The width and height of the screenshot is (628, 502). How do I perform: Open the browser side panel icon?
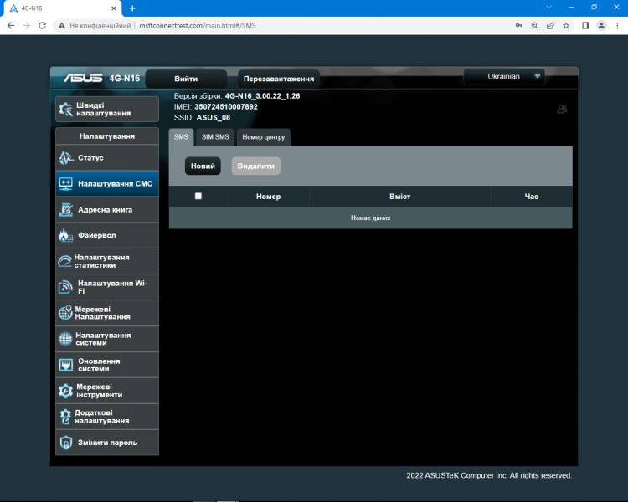pos(585,26)
